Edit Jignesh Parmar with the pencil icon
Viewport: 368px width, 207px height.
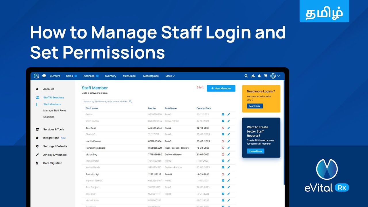coord(229,181)
